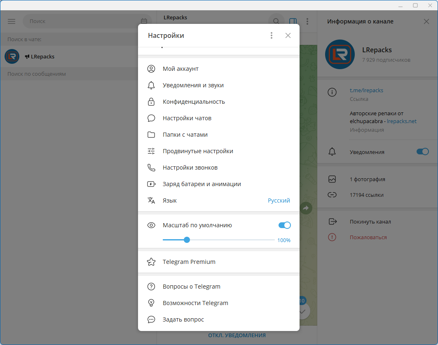Click the LRepacks avatar in chat list
Viewport: 438px width, 345px height.
tap(12, 56)
